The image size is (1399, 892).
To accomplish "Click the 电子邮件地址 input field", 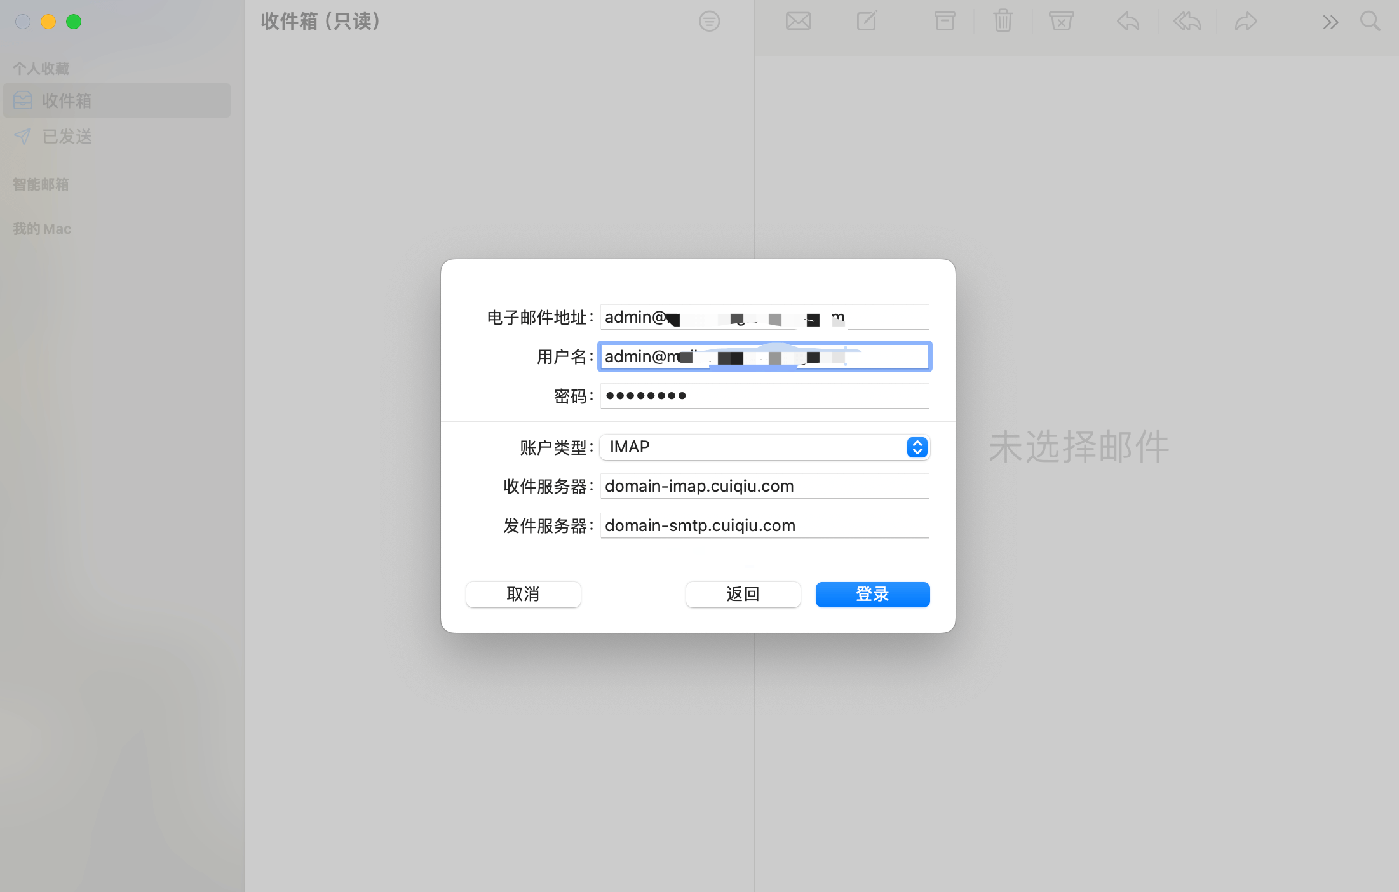I will (764, 317).
